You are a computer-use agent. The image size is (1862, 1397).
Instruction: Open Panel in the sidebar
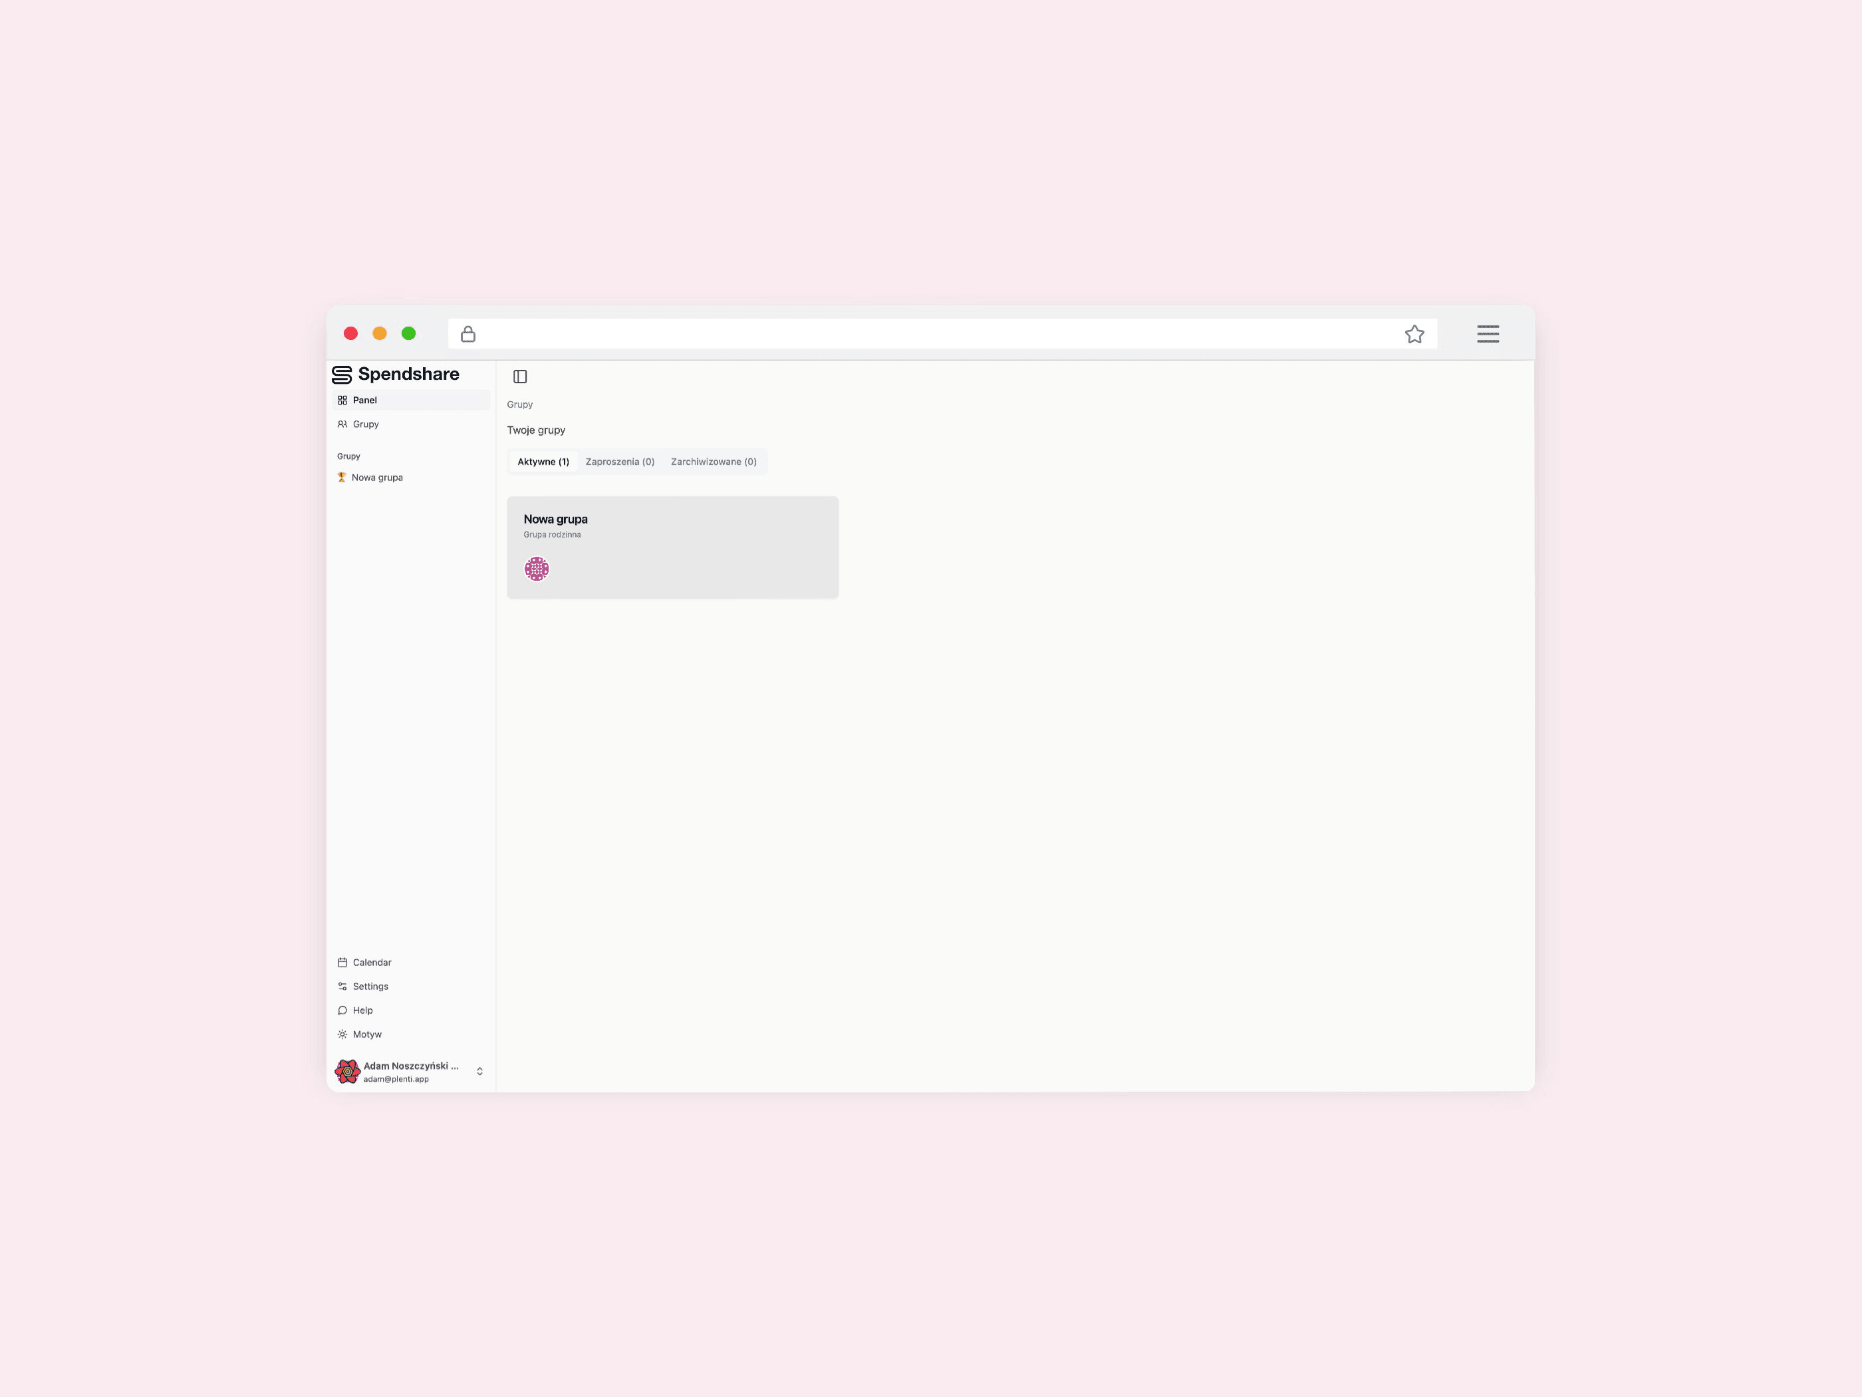coord(411,400)
